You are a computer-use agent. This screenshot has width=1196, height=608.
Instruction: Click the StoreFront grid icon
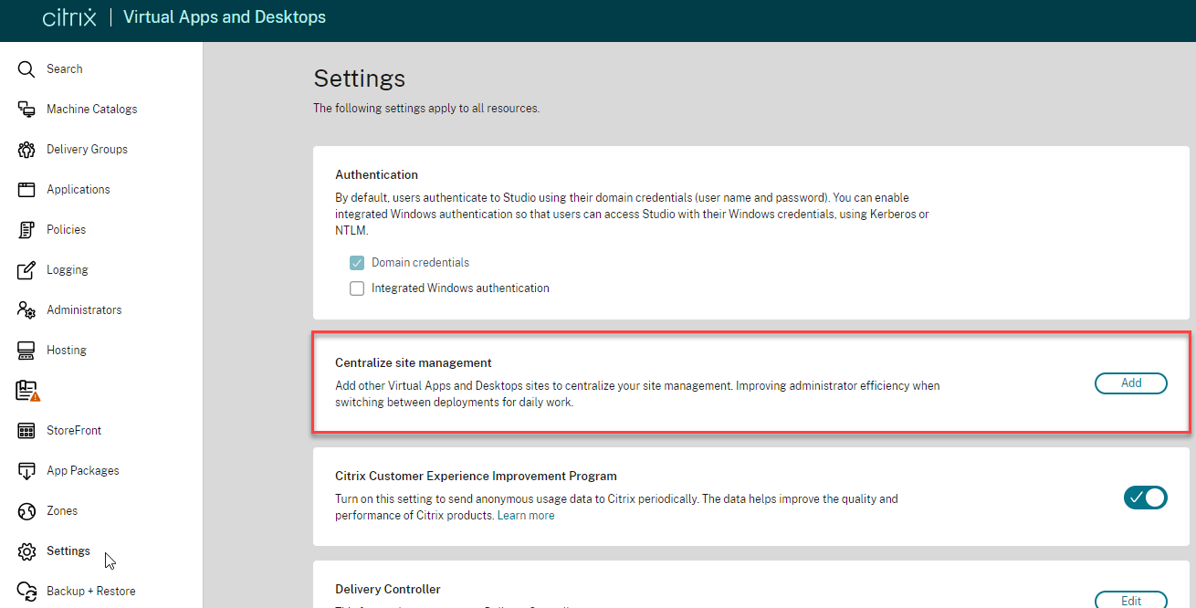26,431
